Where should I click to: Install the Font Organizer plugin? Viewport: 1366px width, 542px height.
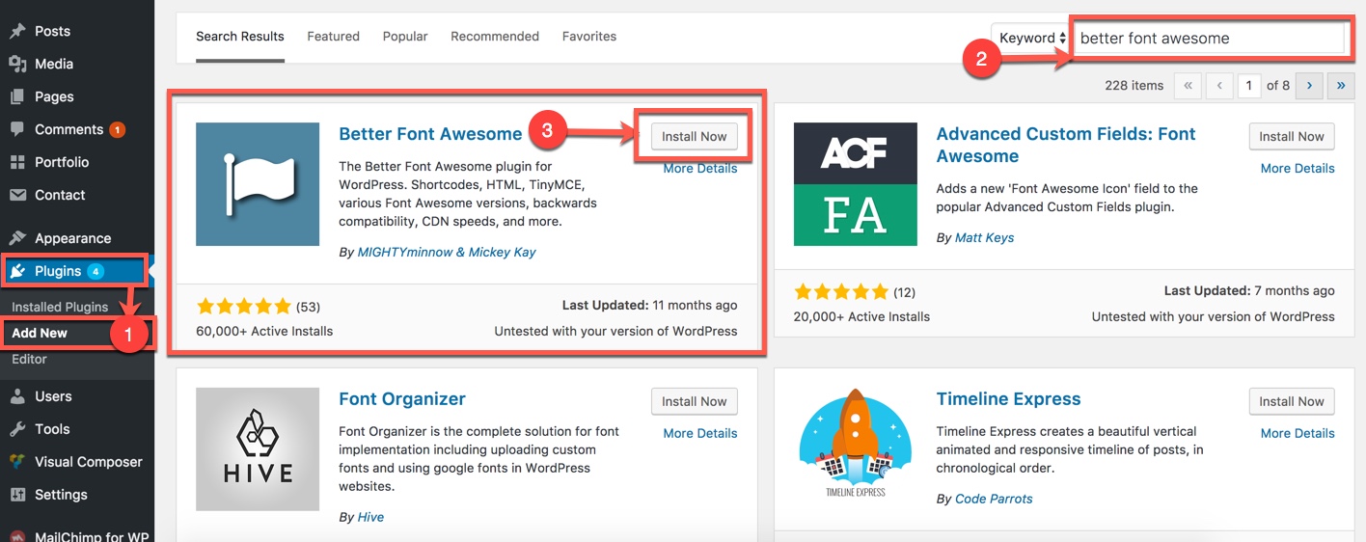pos(695,401)
